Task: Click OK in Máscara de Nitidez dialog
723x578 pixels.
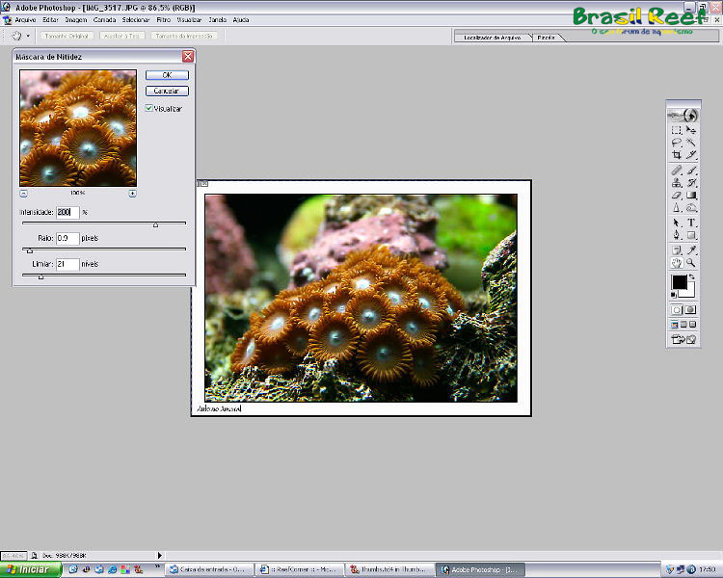Action: (167, 74)
